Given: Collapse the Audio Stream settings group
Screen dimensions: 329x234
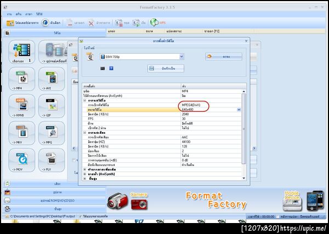Looking at the screenshot, I should [x=85, y=133].
